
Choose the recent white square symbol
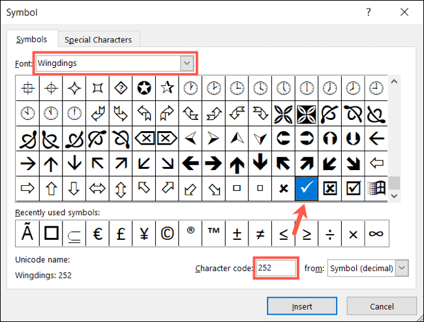51,233
